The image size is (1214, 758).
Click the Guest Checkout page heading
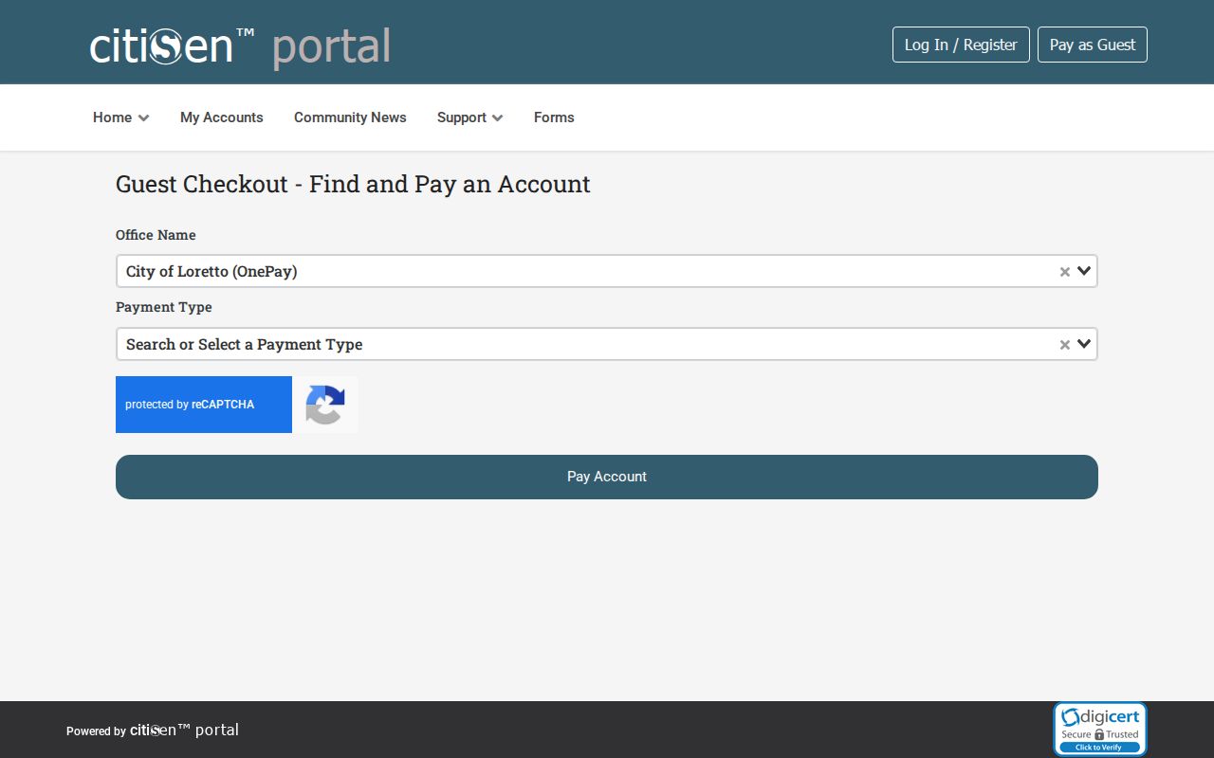353,184
